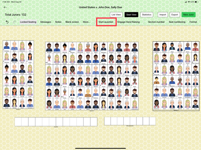Open the Statistics view
The width and height of the screenshot is (201, 150).
coord(147,14)
